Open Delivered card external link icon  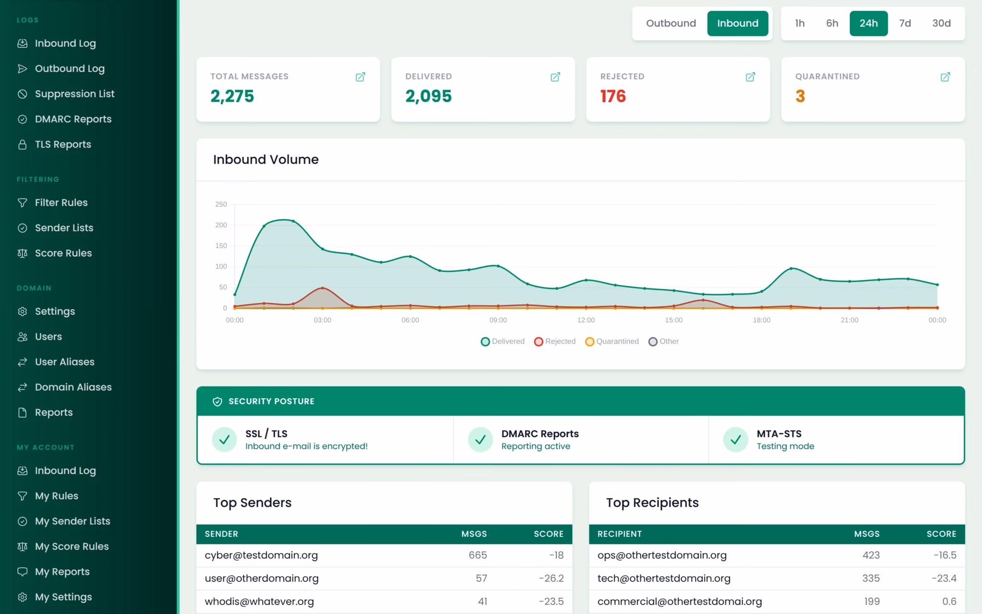pyautogui.click(x=555, y=77)
